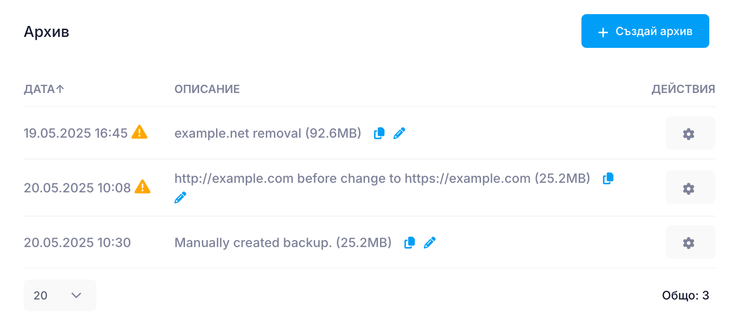Open gear actions for 19.05.2025 16:45 backup
Viewport: 739px width, 320px height.
[x=690, y=133]
